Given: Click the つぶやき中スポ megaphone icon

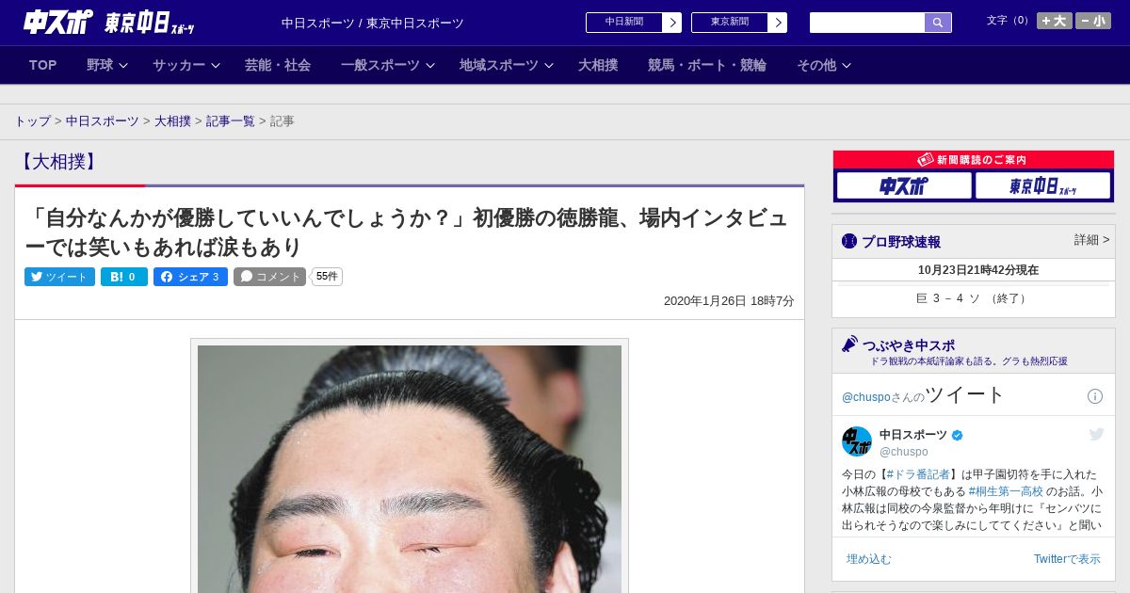Looking at the screenshot, I should (850, 345).
